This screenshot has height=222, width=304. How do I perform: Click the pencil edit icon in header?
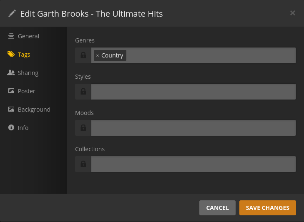pos(12,14)
